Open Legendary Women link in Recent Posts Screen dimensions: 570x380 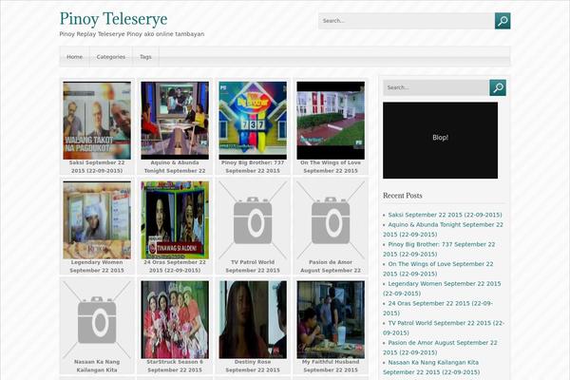[442, 289]
